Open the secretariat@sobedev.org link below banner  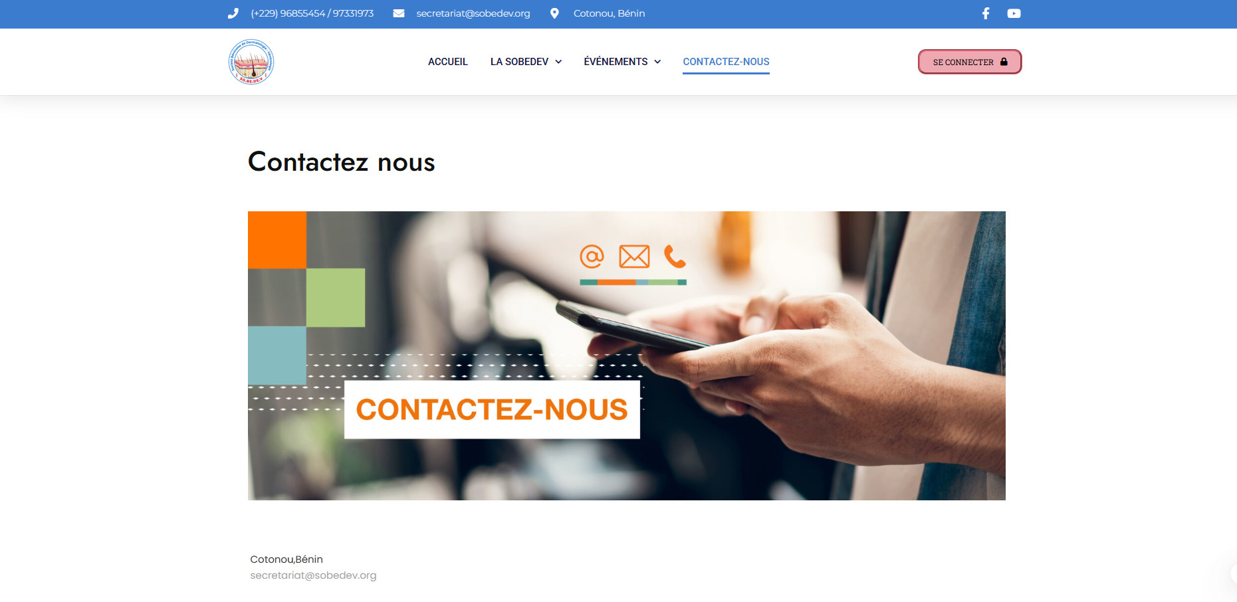313,575
